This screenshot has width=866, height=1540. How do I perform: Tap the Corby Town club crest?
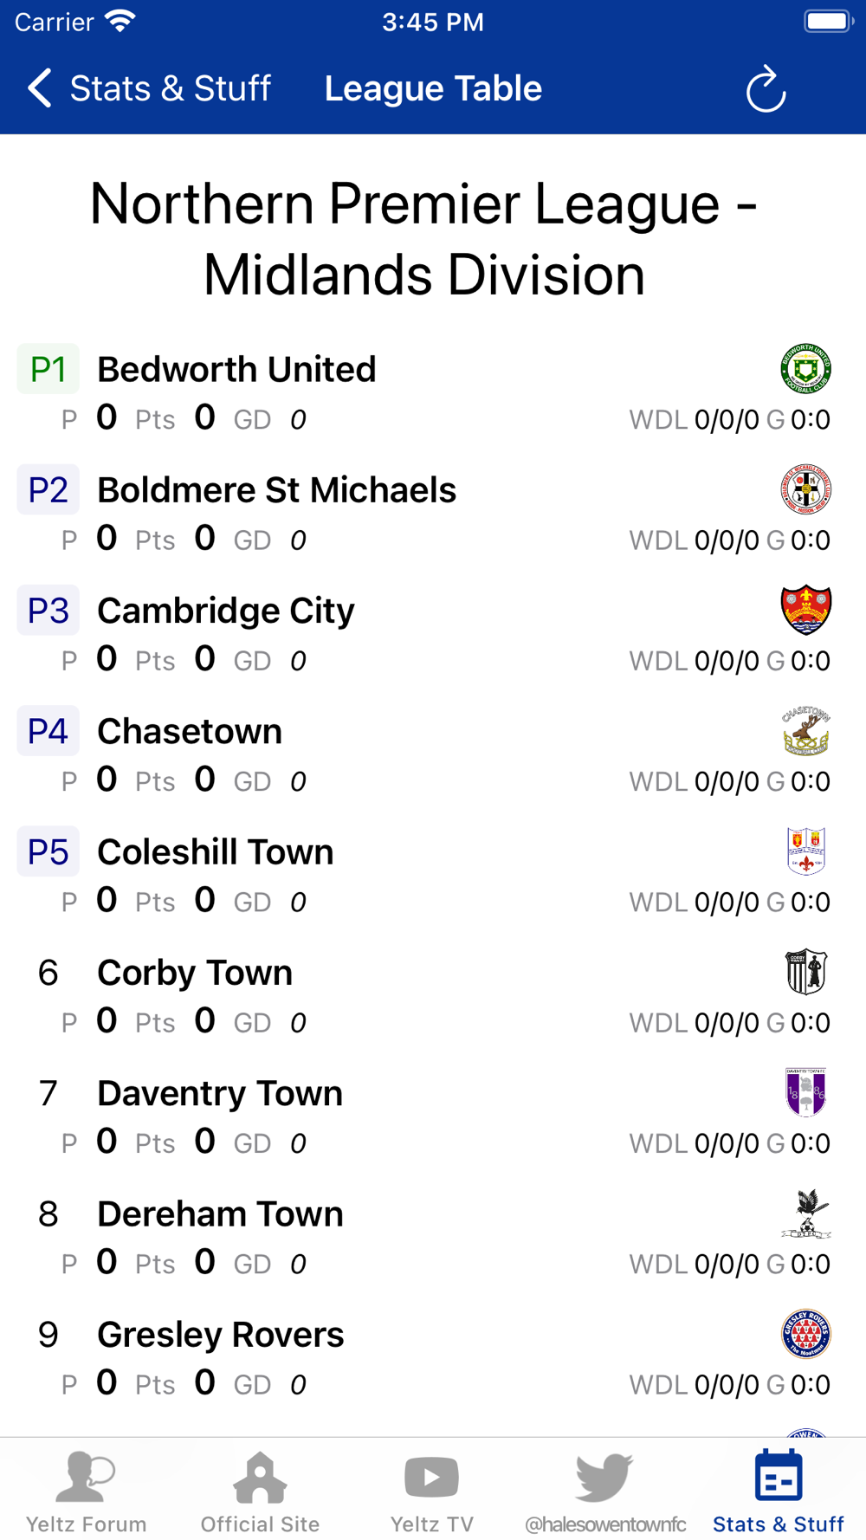(x=806, y=972)
